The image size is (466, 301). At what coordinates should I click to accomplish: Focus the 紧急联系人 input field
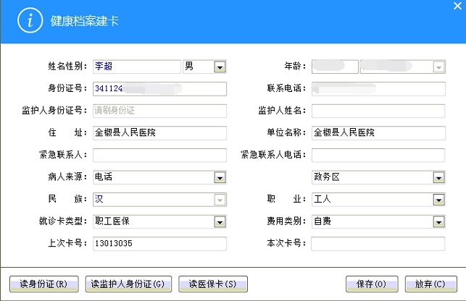pyautogui.click(x=159, y=156)
